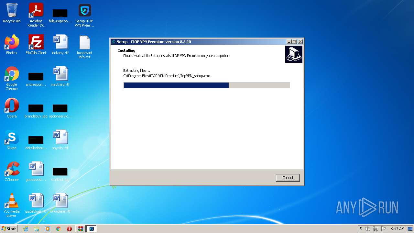The width and height of the screenshot is (414, 233).
Task: Select the optionservic file icon
Action: click(60, 111)
